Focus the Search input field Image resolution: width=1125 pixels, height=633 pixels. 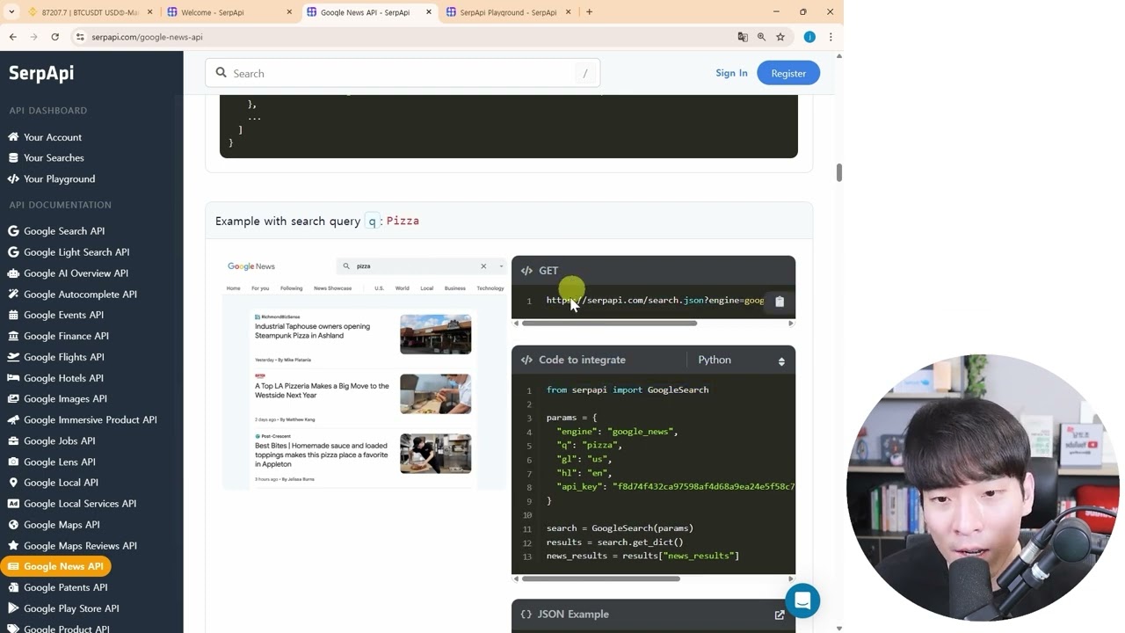tap(403, 73)
